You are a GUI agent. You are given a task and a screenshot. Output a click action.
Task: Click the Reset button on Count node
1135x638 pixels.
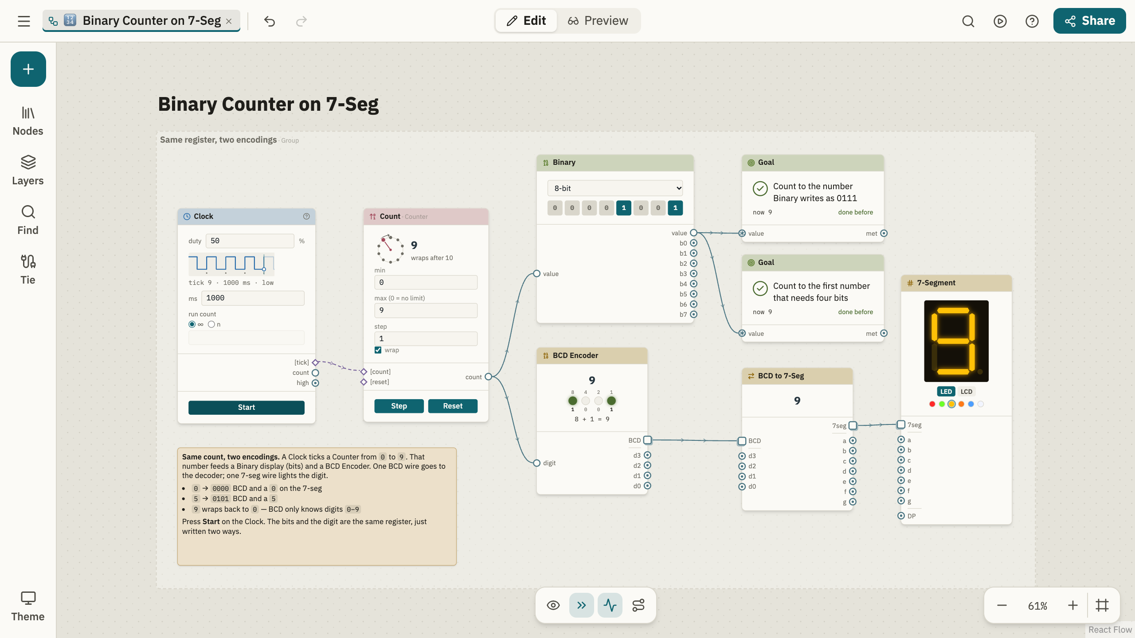click(453, 406)
